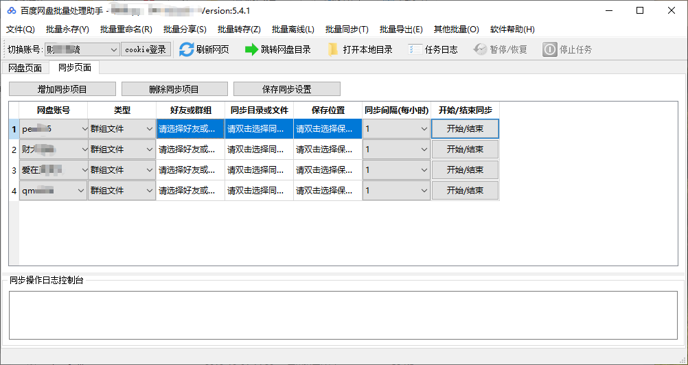688x365 pixels.
Task: Open the 任务日志 task log icon
Action: point(415,49)
